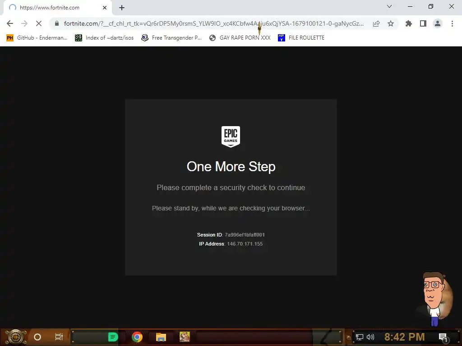Viewport: 462px width, 346px height.
Task: Open the 8:42 PM clock
Action: [405, 337]
